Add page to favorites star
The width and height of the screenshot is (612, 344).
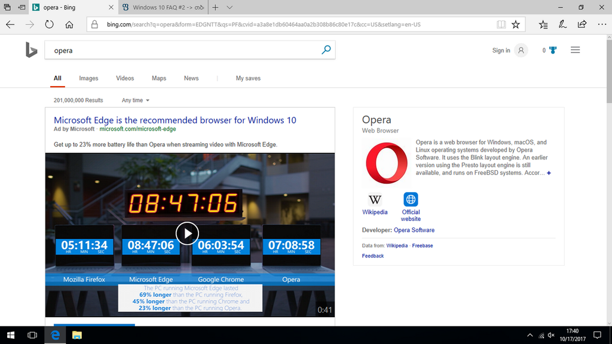tap(516, 24)
